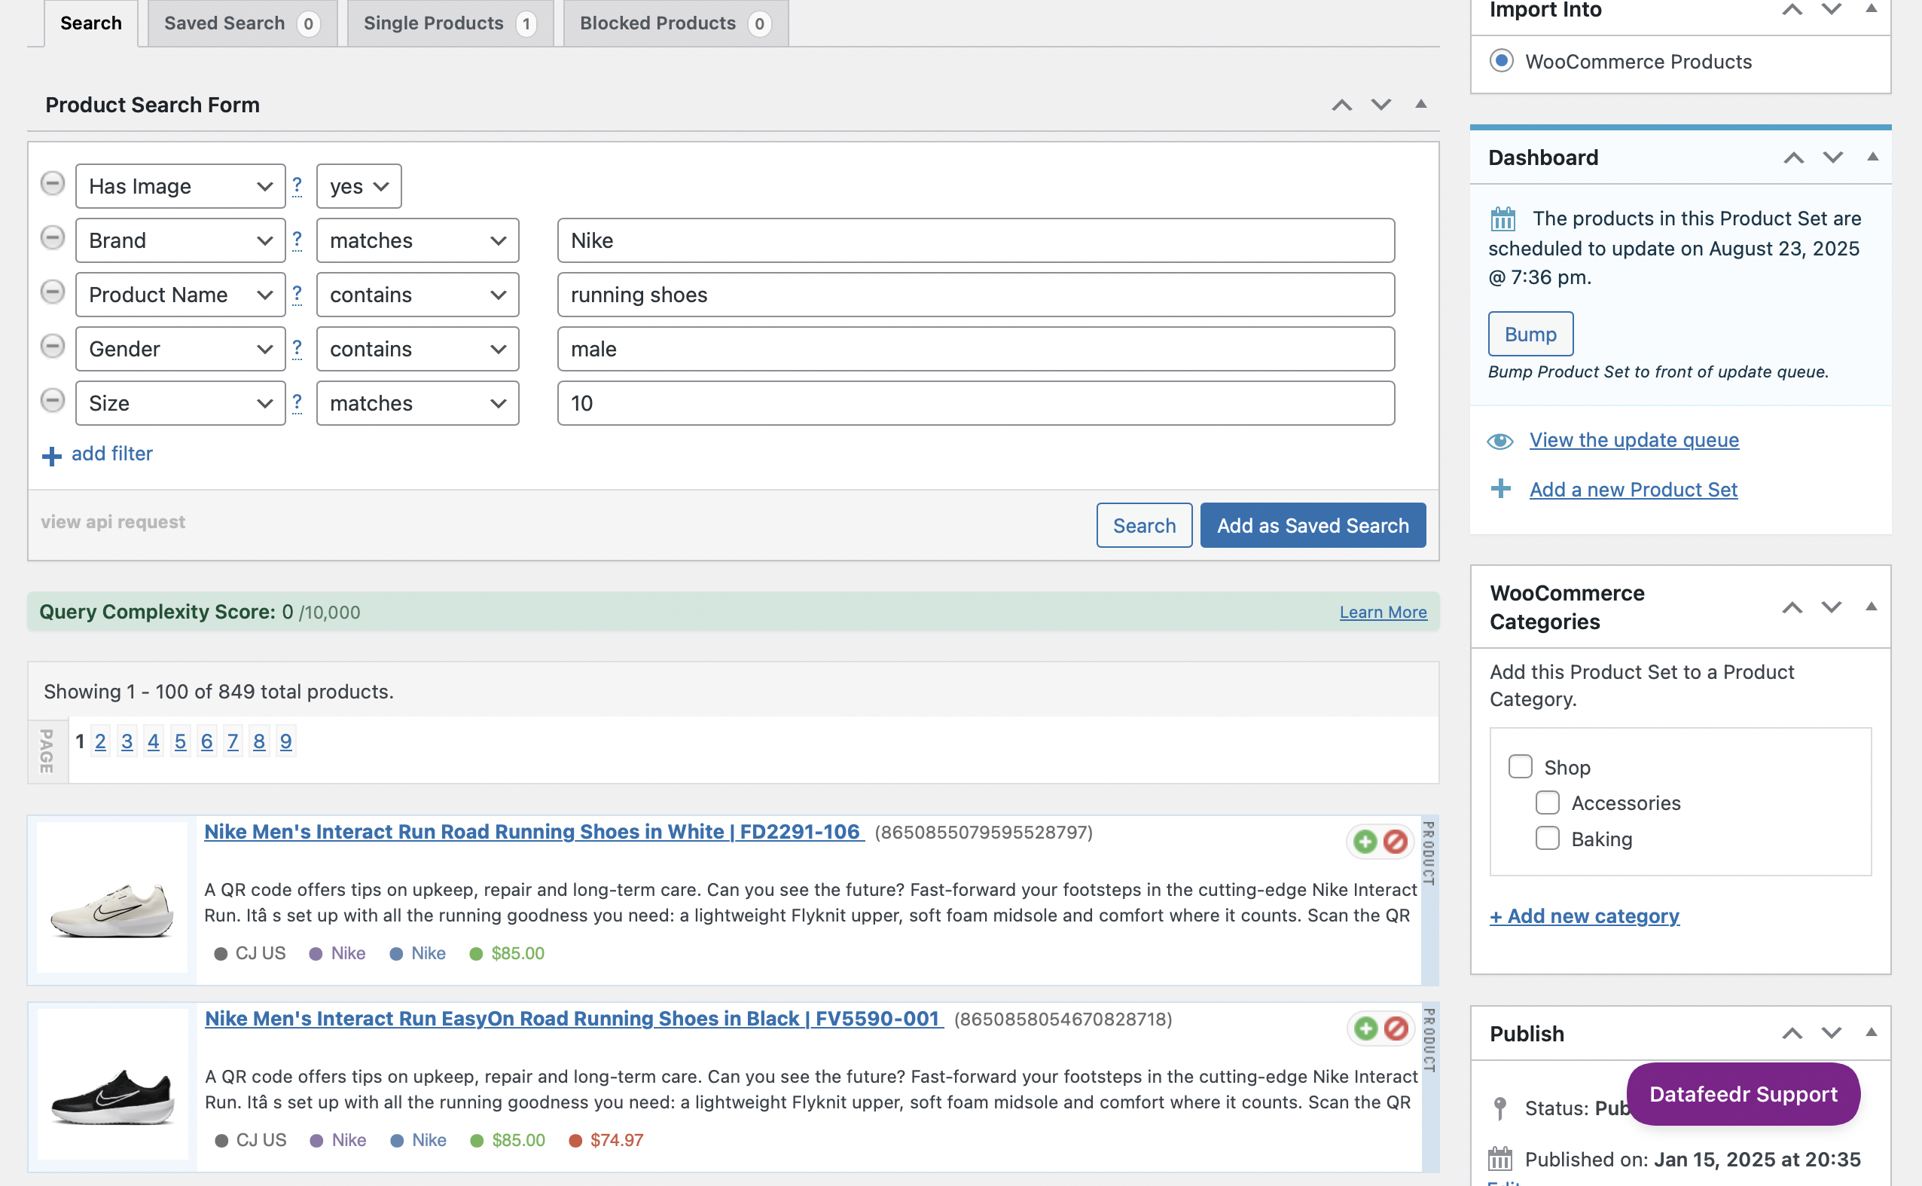Click the Status pin icon in Publish

[x=1499, y=1108]
